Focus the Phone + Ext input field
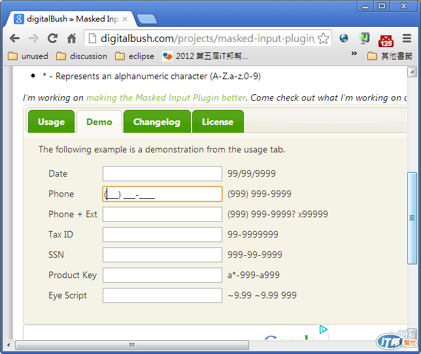Viewport: 421px width, 354px height. pos(162,214)
